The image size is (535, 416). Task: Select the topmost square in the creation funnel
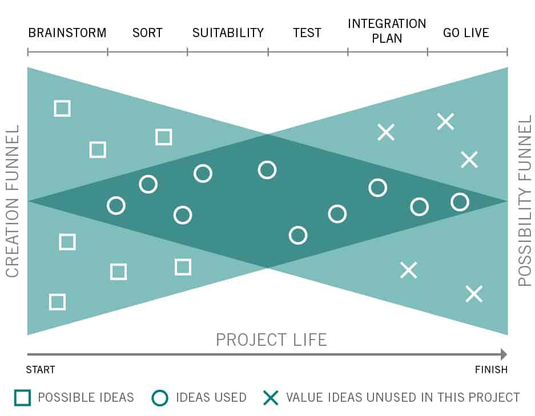click(62, 108)
